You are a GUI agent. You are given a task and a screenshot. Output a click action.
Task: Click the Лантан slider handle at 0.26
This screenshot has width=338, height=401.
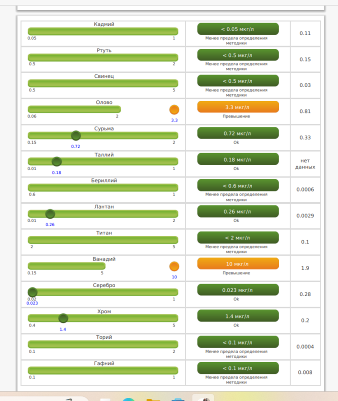coord(50,214)
